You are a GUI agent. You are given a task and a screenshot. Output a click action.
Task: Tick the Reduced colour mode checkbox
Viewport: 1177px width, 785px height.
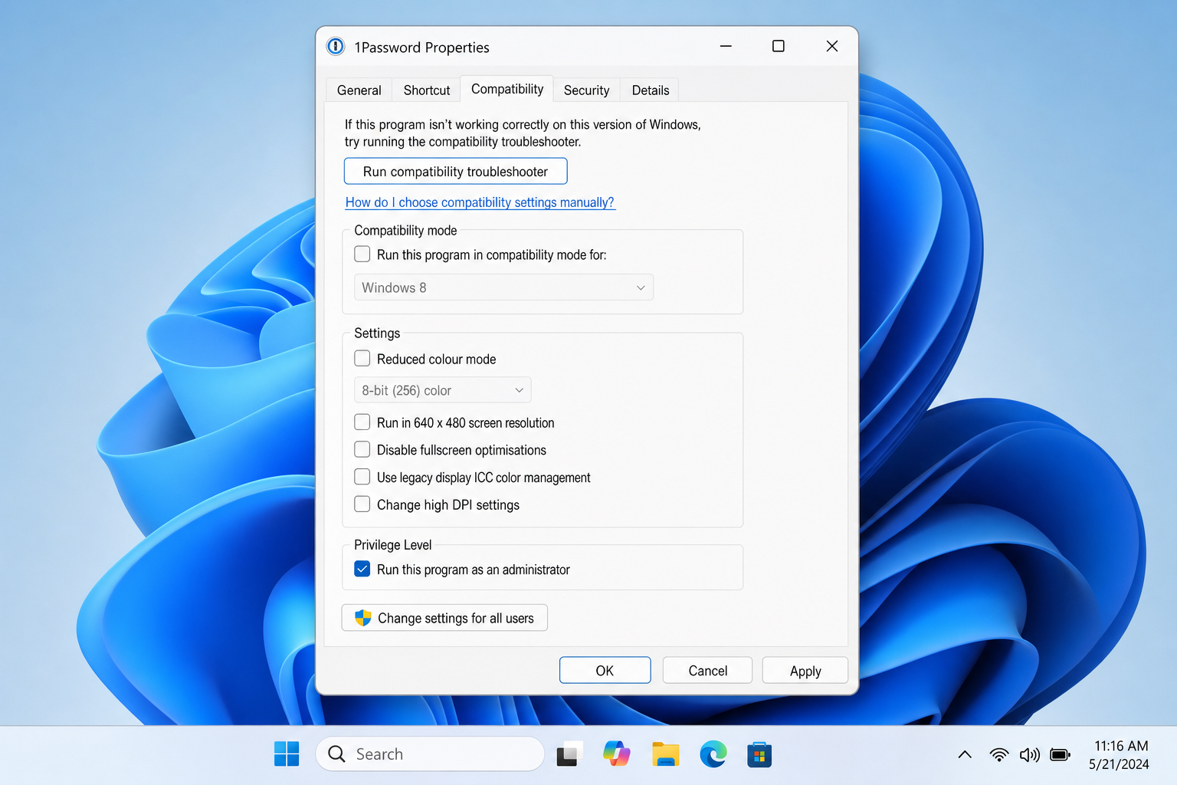[362, 359]
